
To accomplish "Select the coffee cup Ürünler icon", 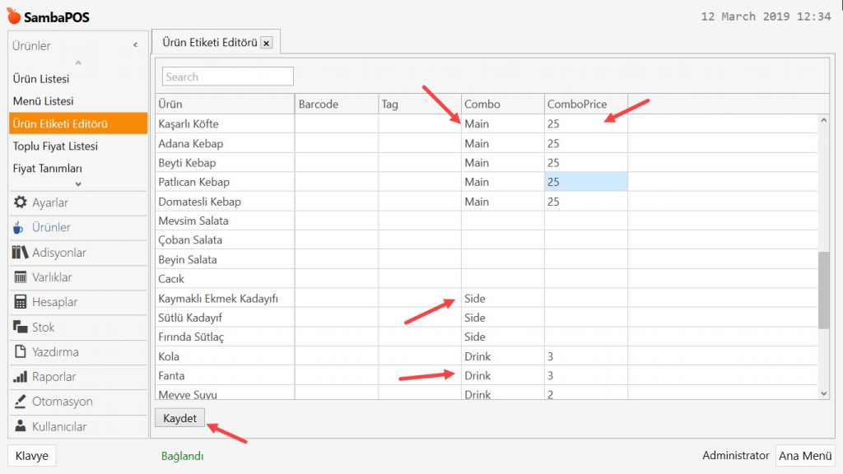I will pyautogui.click(x=20, y=228).
